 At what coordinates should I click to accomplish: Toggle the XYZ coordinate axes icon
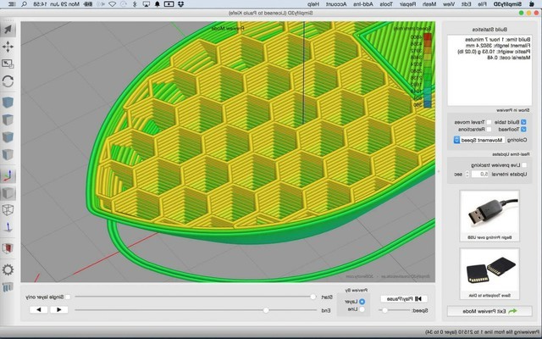pos(8,175)
